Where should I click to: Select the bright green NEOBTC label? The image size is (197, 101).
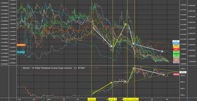[176, 54]
